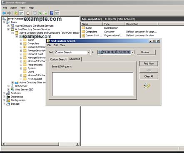
Task: Click the Roles node icon
Action: click(x=8, y=22)
